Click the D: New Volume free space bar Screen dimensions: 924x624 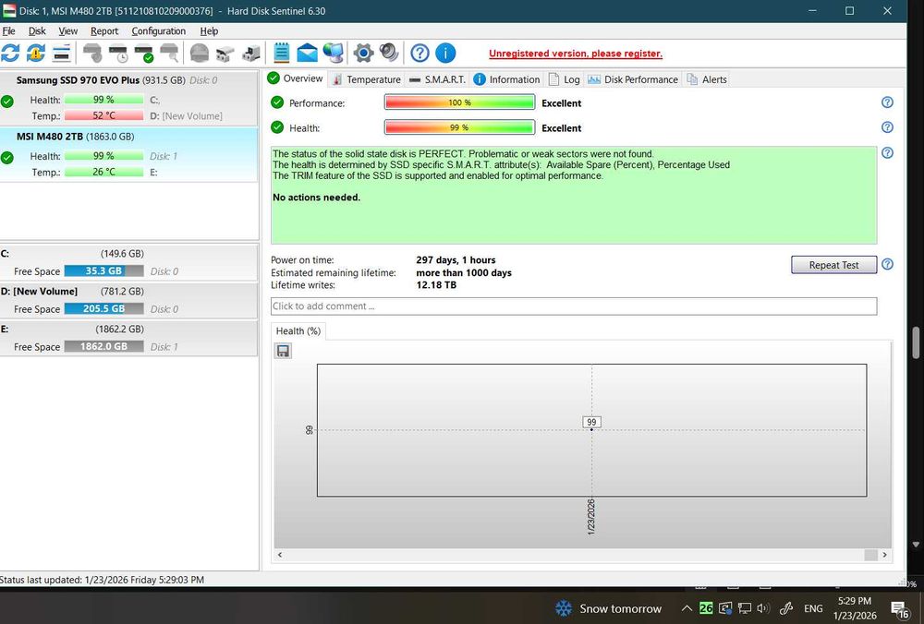[103, 308]
